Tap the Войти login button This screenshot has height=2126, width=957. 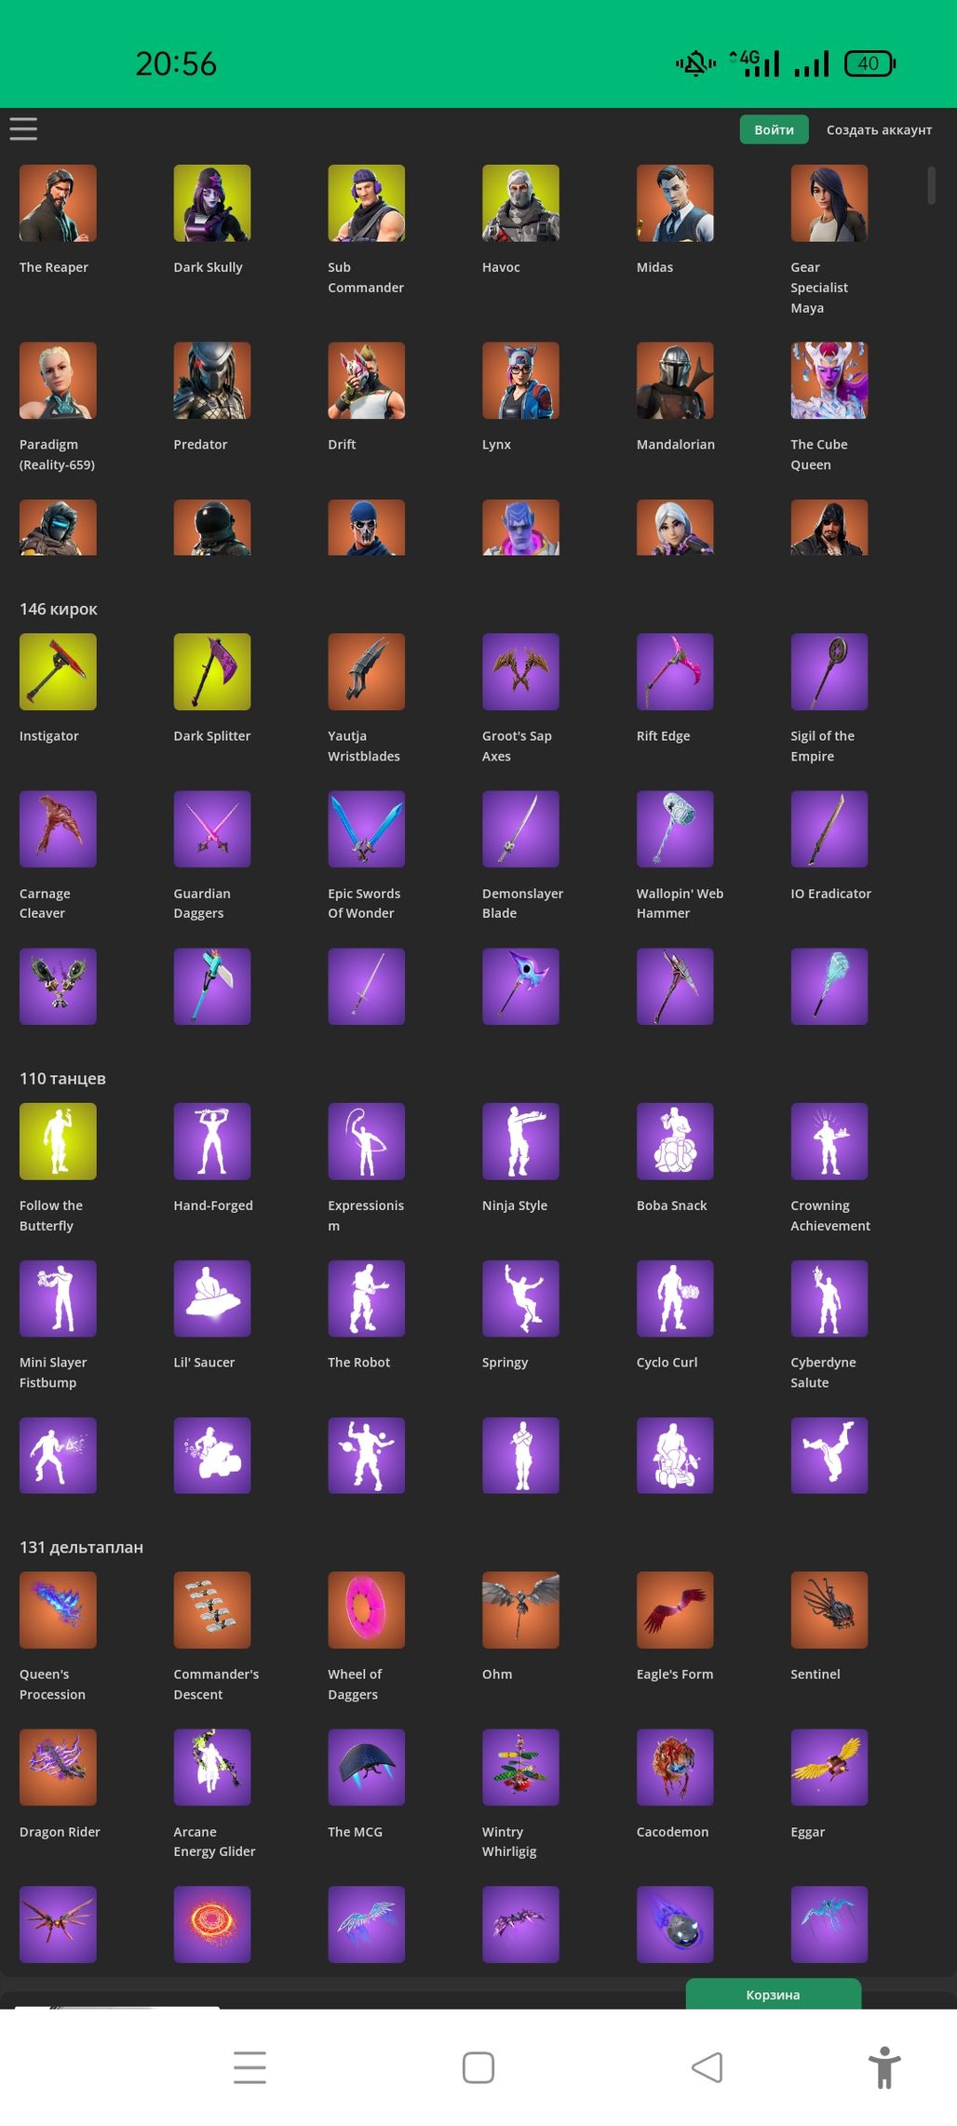[774, 129]
